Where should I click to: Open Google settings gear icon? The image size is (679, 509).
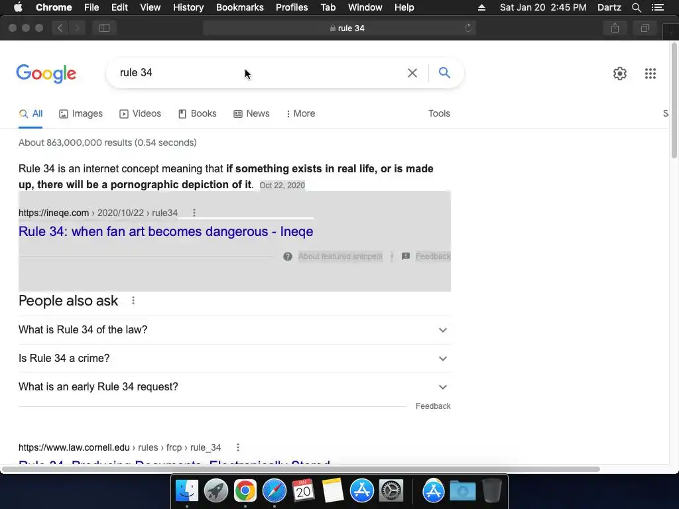pyautogui.click(x=620, y=74)
